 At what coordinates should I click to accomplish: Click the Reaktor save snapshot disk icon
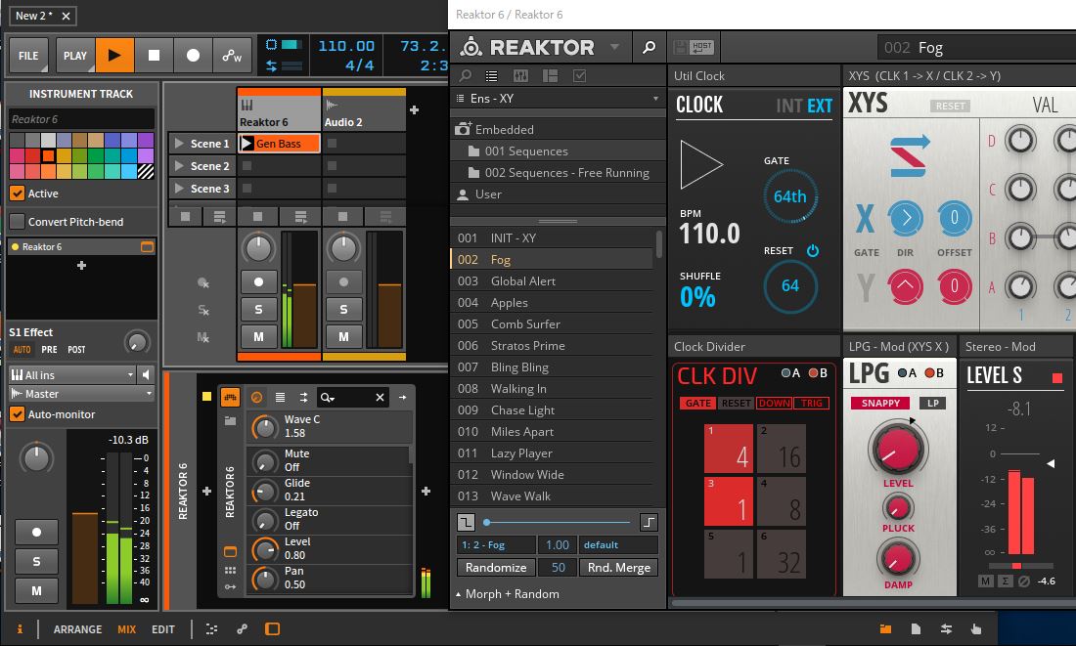click(x=680, y=47)
